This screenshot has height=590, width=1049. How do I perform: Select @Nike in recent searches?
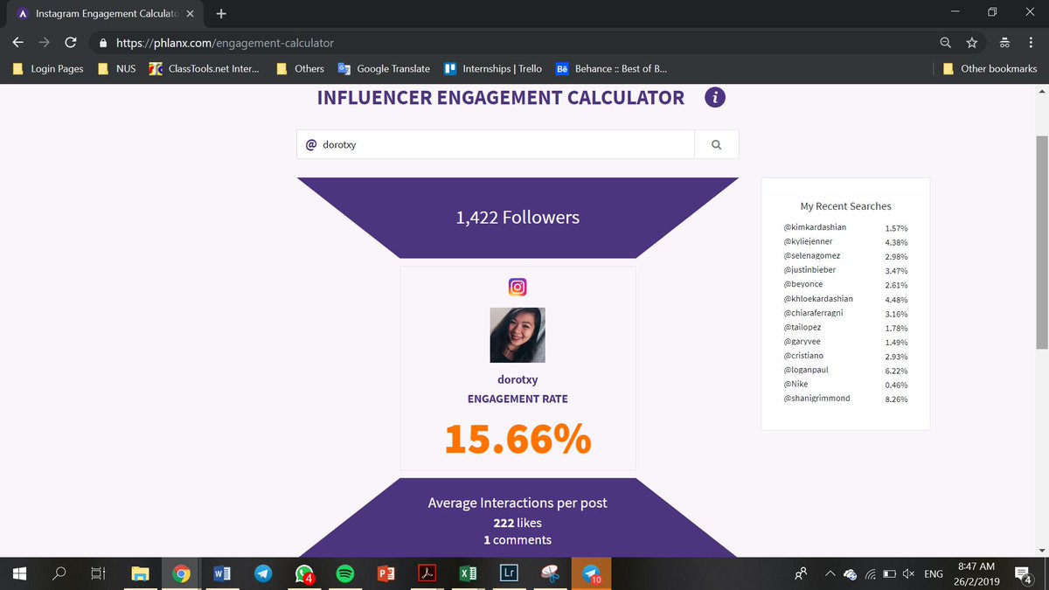coord(795,384)
